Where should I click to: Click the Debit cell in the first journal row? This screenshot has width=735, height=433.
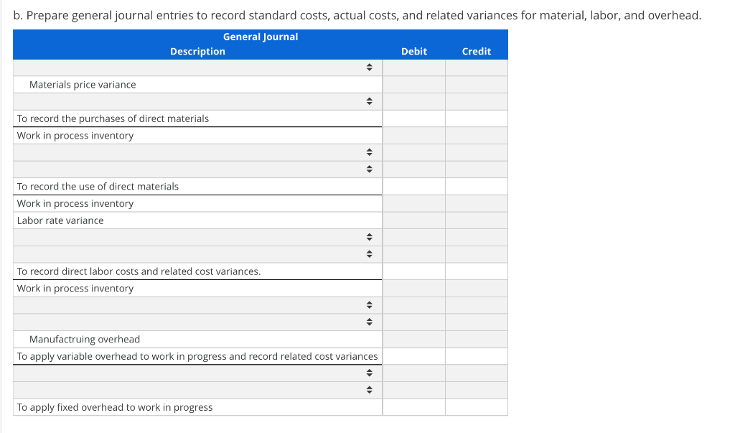[414, 67]
